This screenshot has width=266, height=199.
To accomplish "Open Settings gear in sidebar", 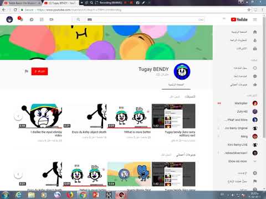I will pos(255,173).
